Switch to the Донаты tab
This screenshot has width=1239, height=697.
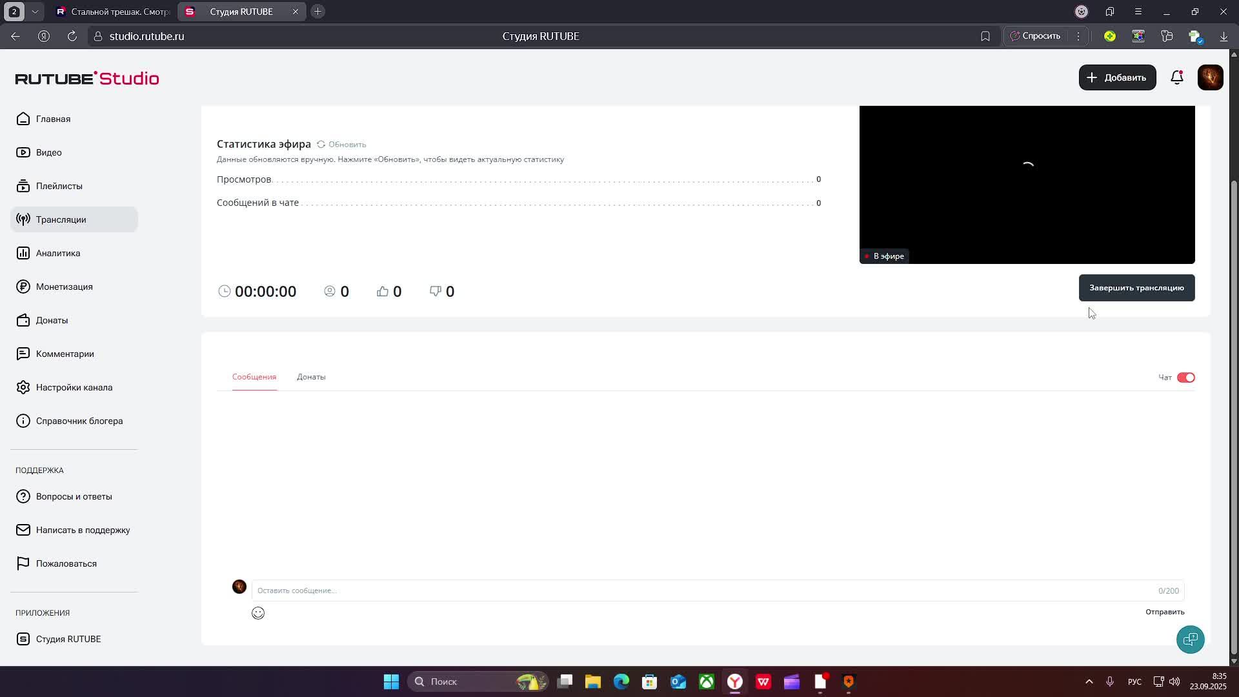tap(311, 377)
